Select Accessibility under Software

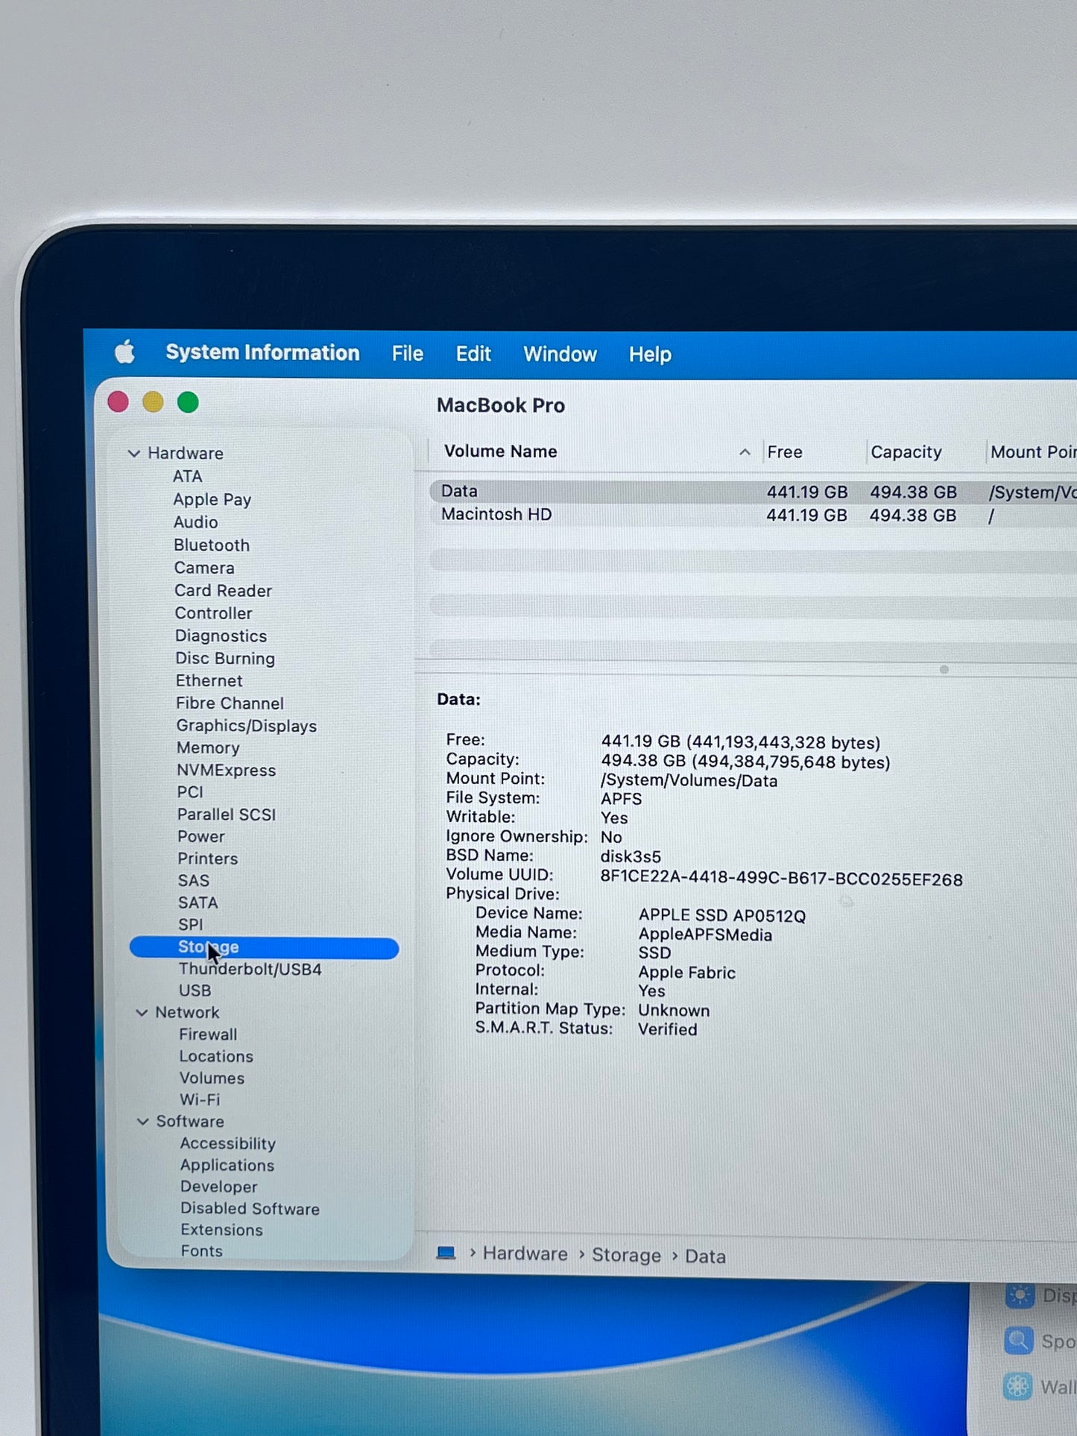(228, 1143)
